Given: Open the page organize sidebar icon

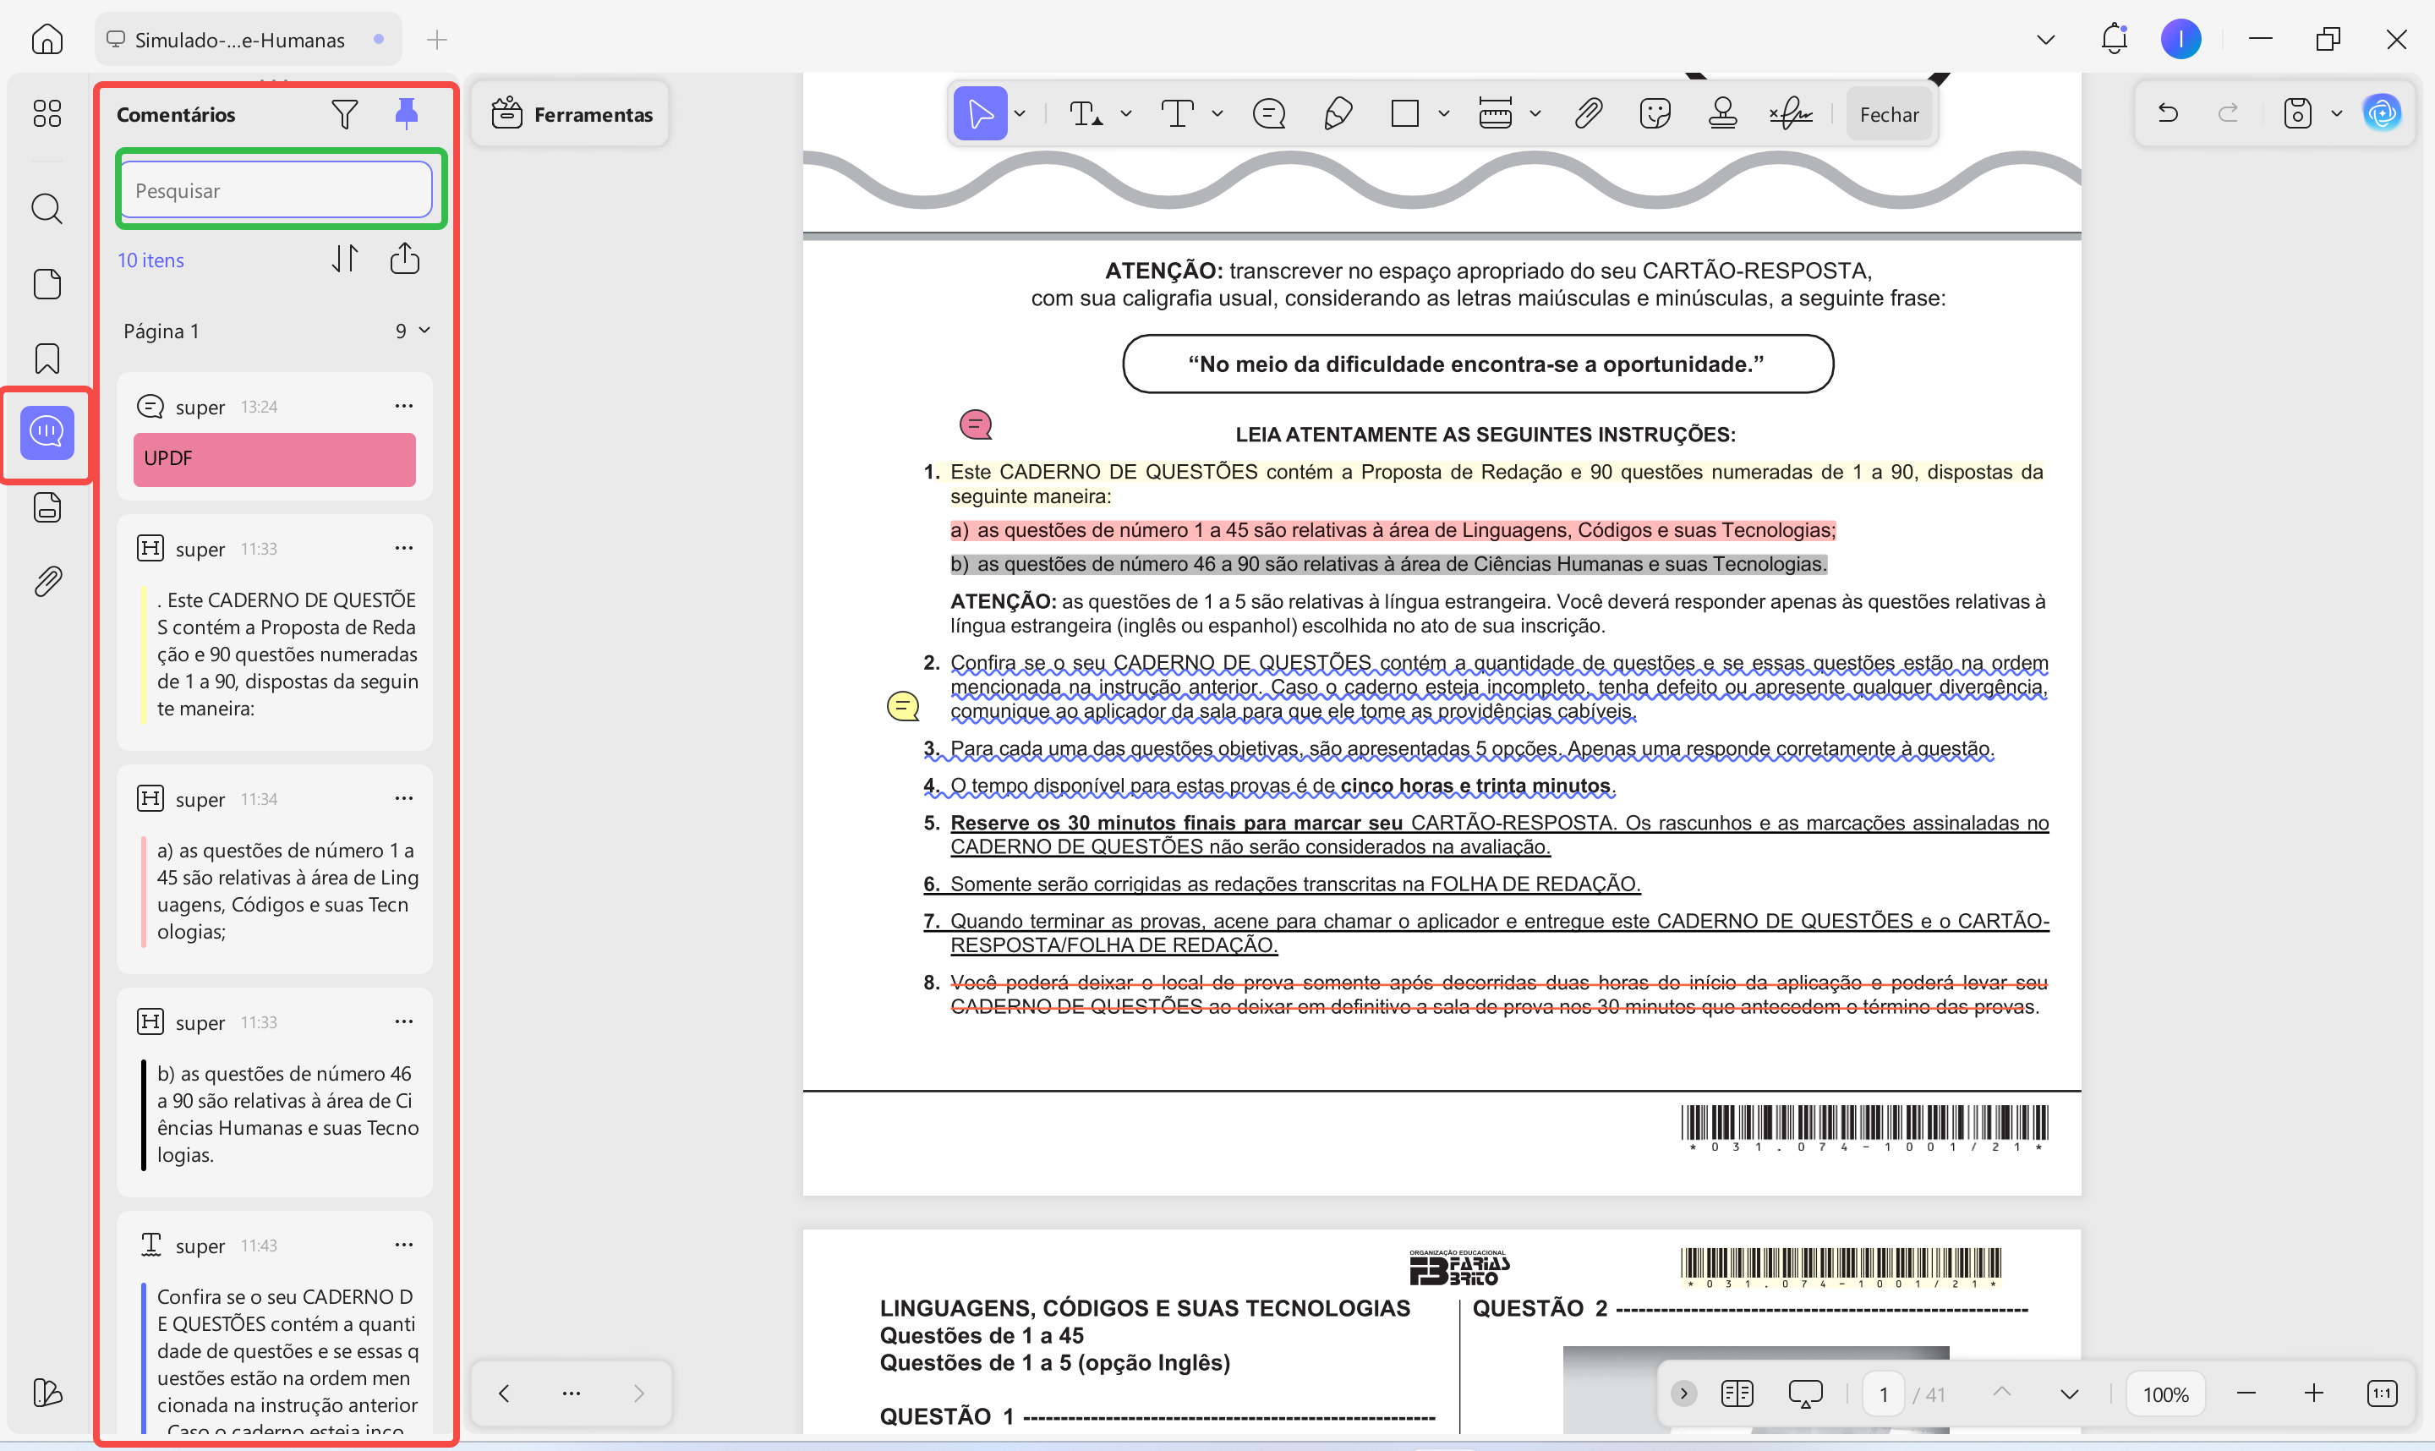Looking at the screenshot, I should click(47, 506).
